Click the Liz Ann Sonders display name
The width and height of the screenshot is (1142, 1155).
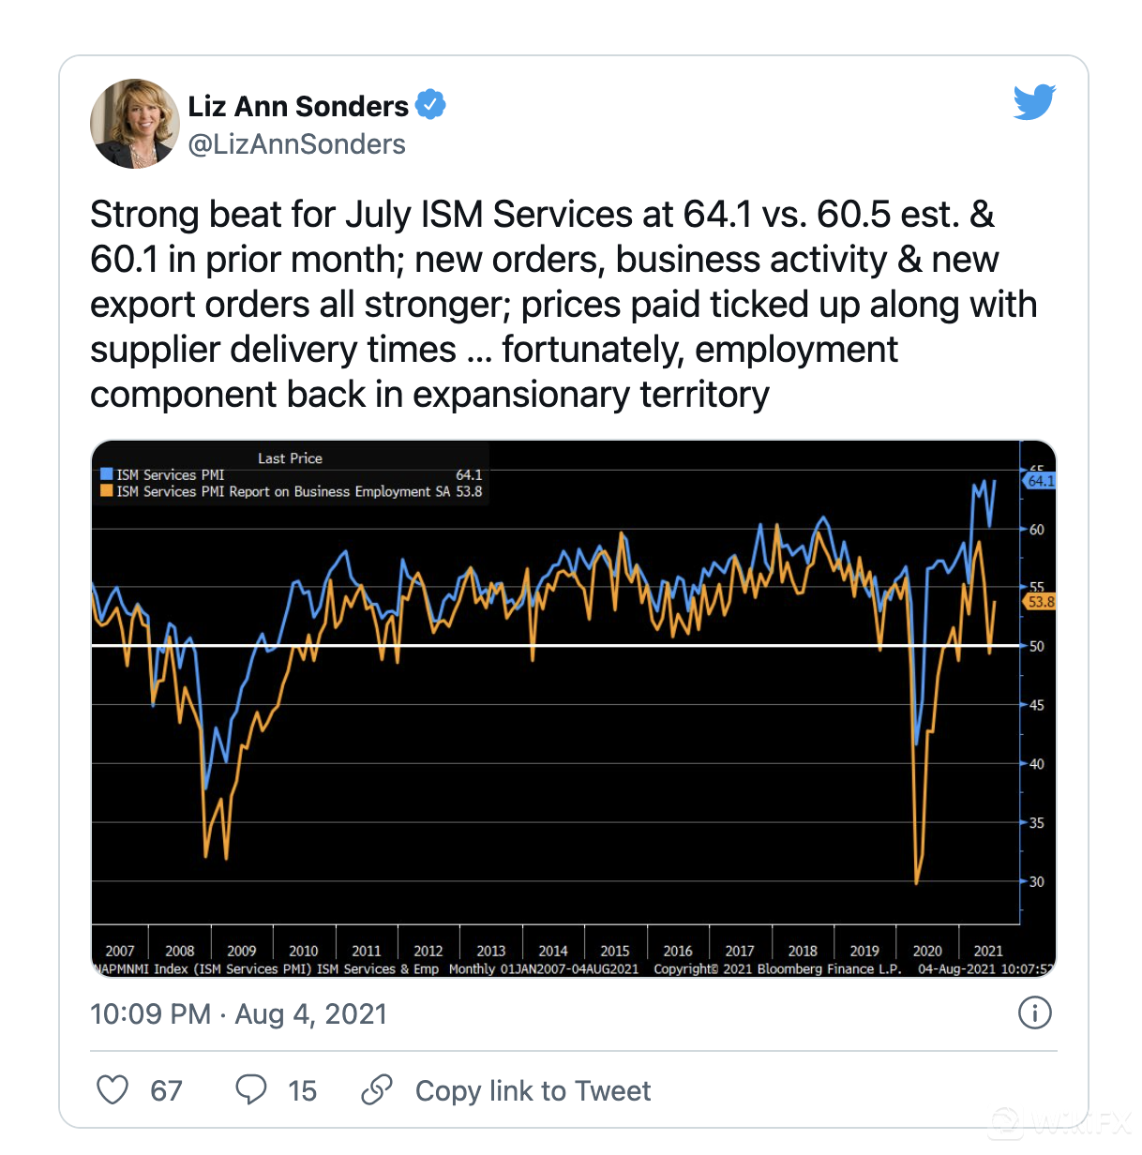point(298,106)
